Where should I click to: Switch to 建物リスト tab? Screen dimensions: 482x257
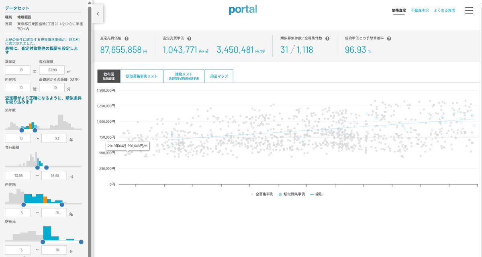tap(184, 76)
